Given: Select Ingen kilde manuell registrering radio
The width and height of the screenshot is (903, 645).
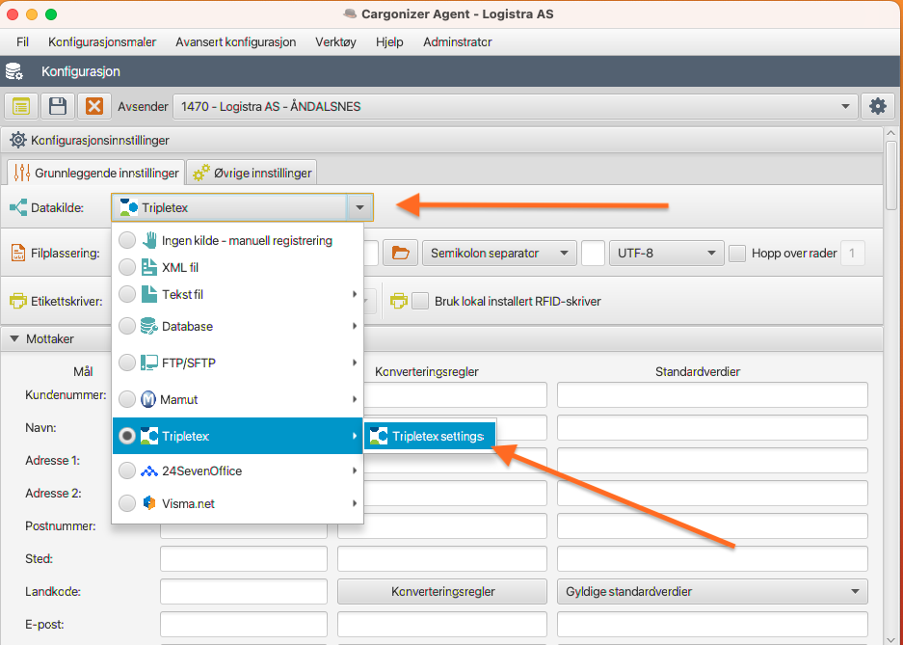Looking at the screenshot, I should (127, 240).
